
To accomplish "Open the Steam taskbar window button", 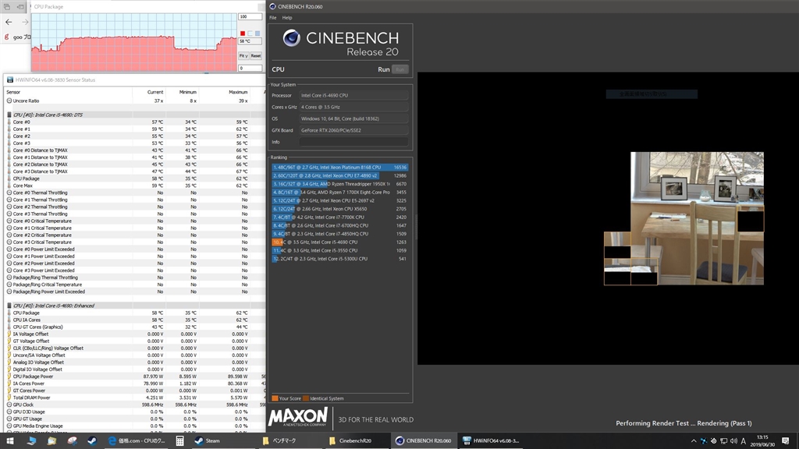I will click(208, 440).
